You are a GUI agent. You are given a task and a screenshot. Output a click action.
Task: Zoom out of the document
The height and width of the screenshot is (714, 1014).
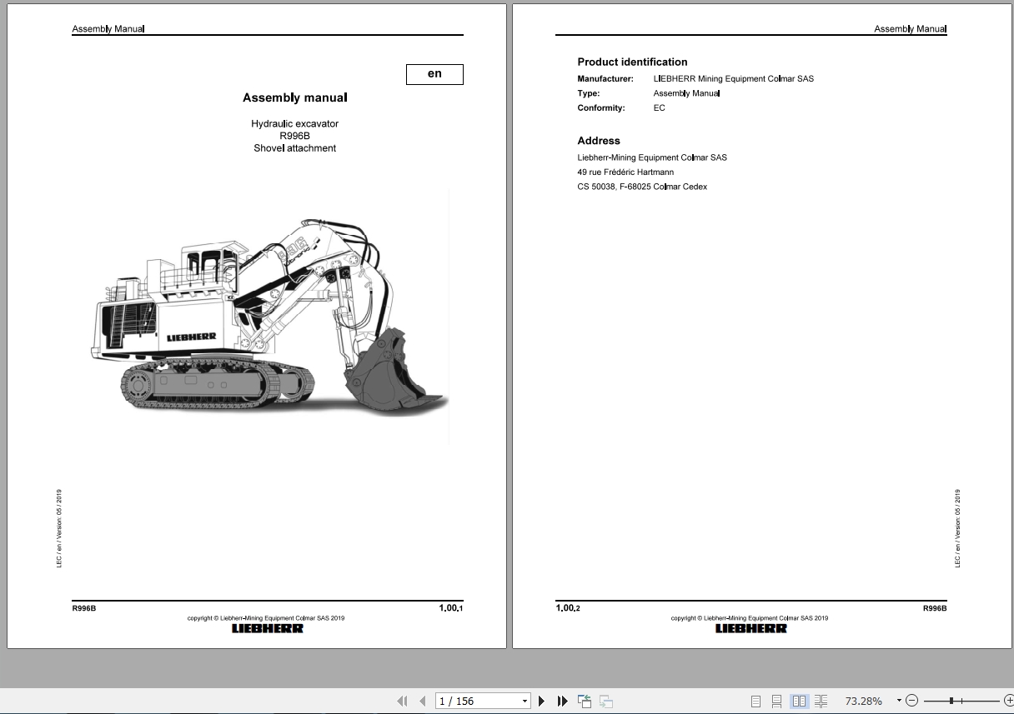[911, 701]
